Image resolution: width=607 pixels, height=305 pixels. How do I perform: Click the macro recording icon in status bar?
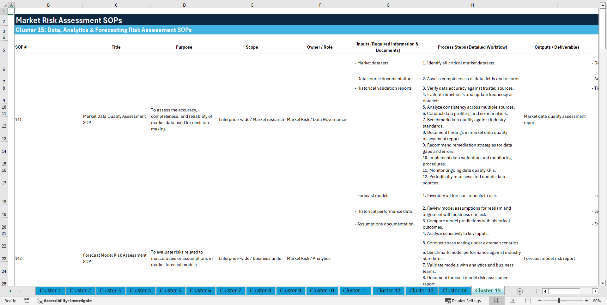[27, 301]
